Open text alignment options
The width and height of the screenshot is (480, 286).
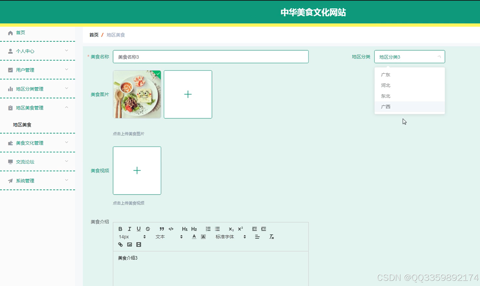point(257,237)
